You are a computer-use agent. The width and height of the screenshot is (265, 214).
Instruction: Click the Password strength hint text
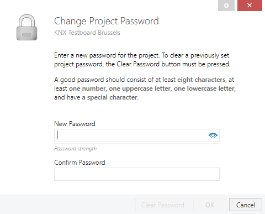[x=75, y=149]
